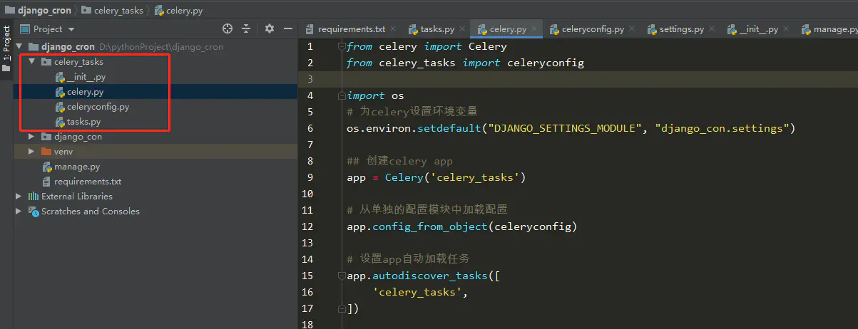Select requirements.txt in the project tree
This screenshot has height=329, width=858.
click(x=81, y=182)
